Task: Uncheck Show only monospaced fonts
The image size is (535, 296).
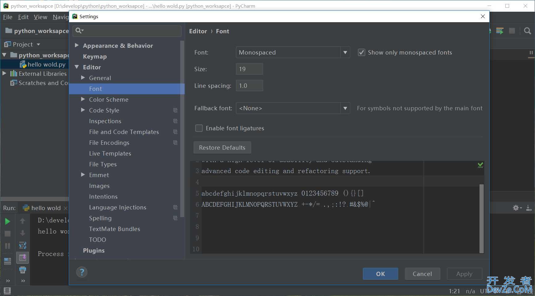Action: point(361,52)
